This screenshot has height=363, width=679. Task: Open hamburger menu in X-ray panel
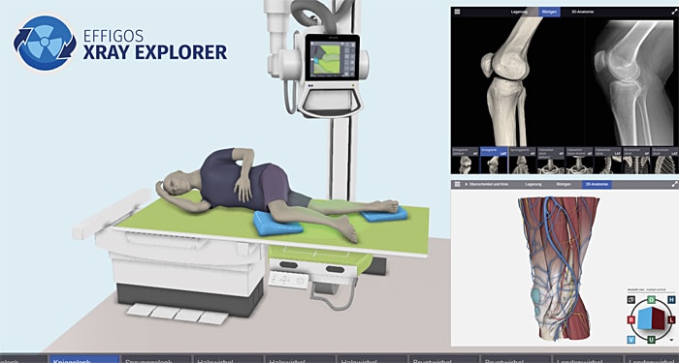click(457, 12)
